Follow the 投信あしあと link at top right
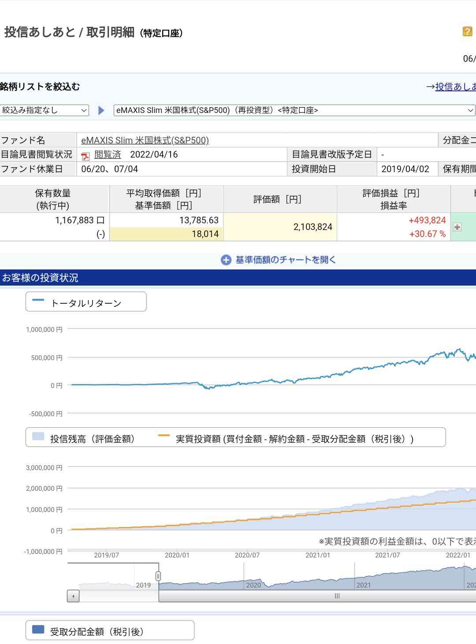Screen dimensions: 476x644 tap(456, 87)
